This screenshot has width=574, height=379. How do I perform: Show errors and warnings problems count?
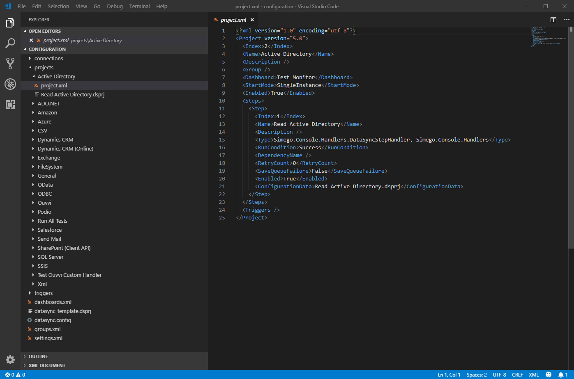click(x=15, y=374)
